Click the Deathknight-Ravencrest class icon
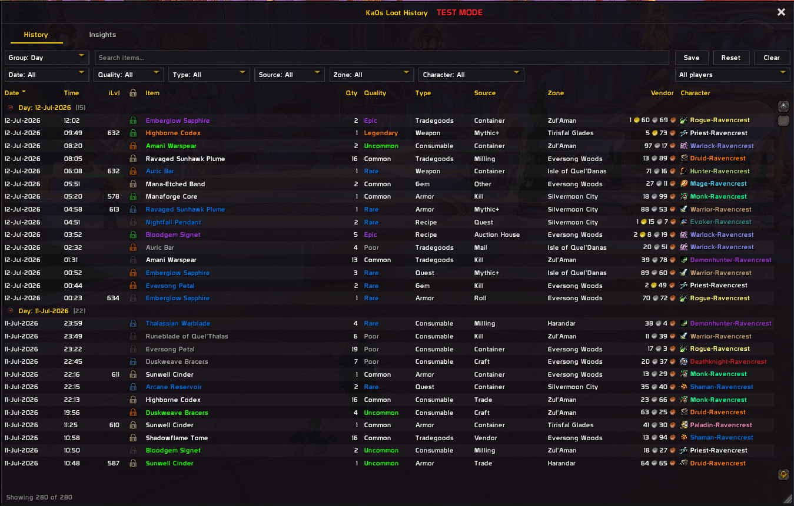The width and height of the screenshot is (794, 506). pyautogui.click(x=684, y=361)
